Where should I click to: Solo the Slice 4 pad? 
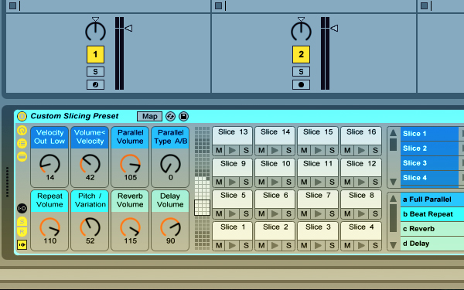pyautogui.click(x=375, y=245)
